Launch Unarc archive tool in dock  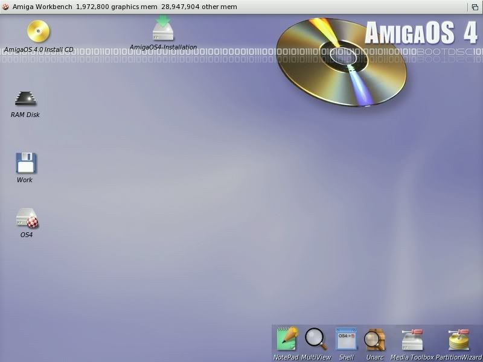(374, 340)
